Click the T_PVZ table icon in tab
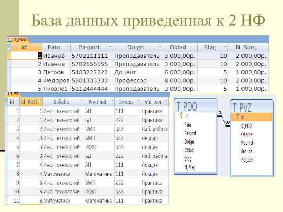 [7, 93]
